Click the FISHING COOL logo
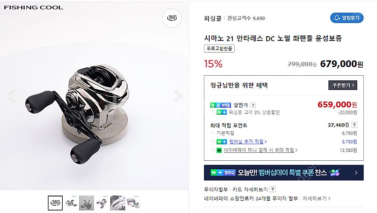Screen dimensions: 377x213 [33, 8]
